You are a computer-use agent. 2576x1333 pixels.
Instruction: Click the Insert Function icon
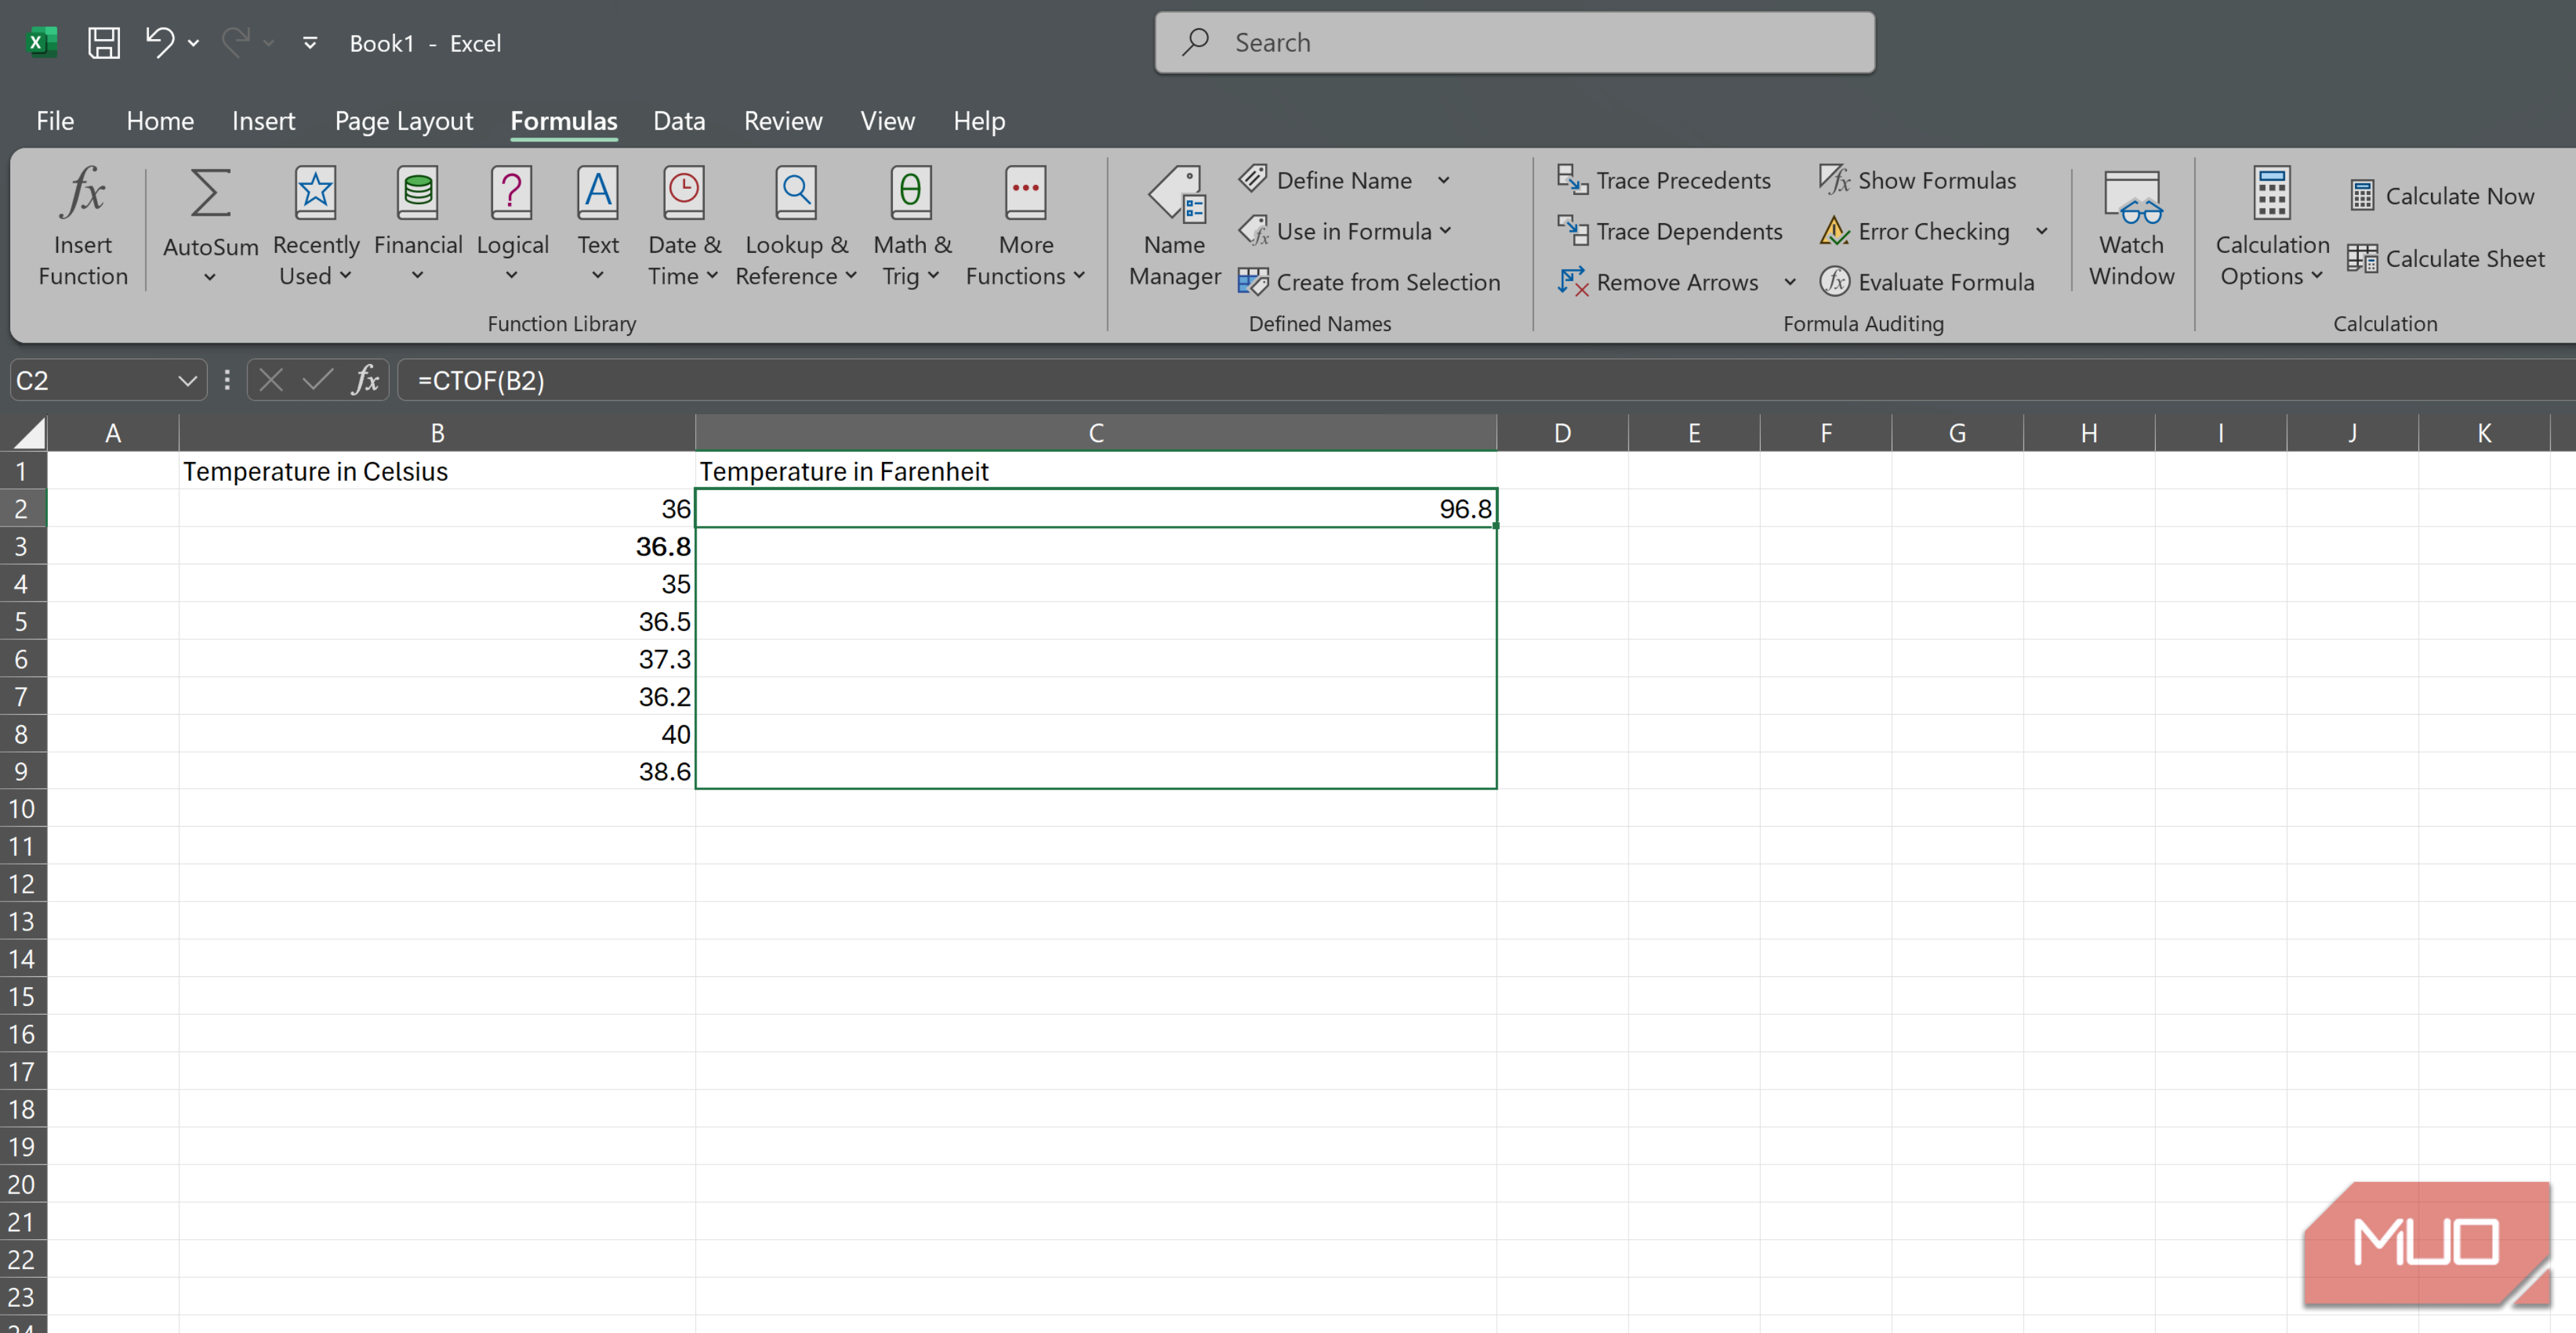83,192
